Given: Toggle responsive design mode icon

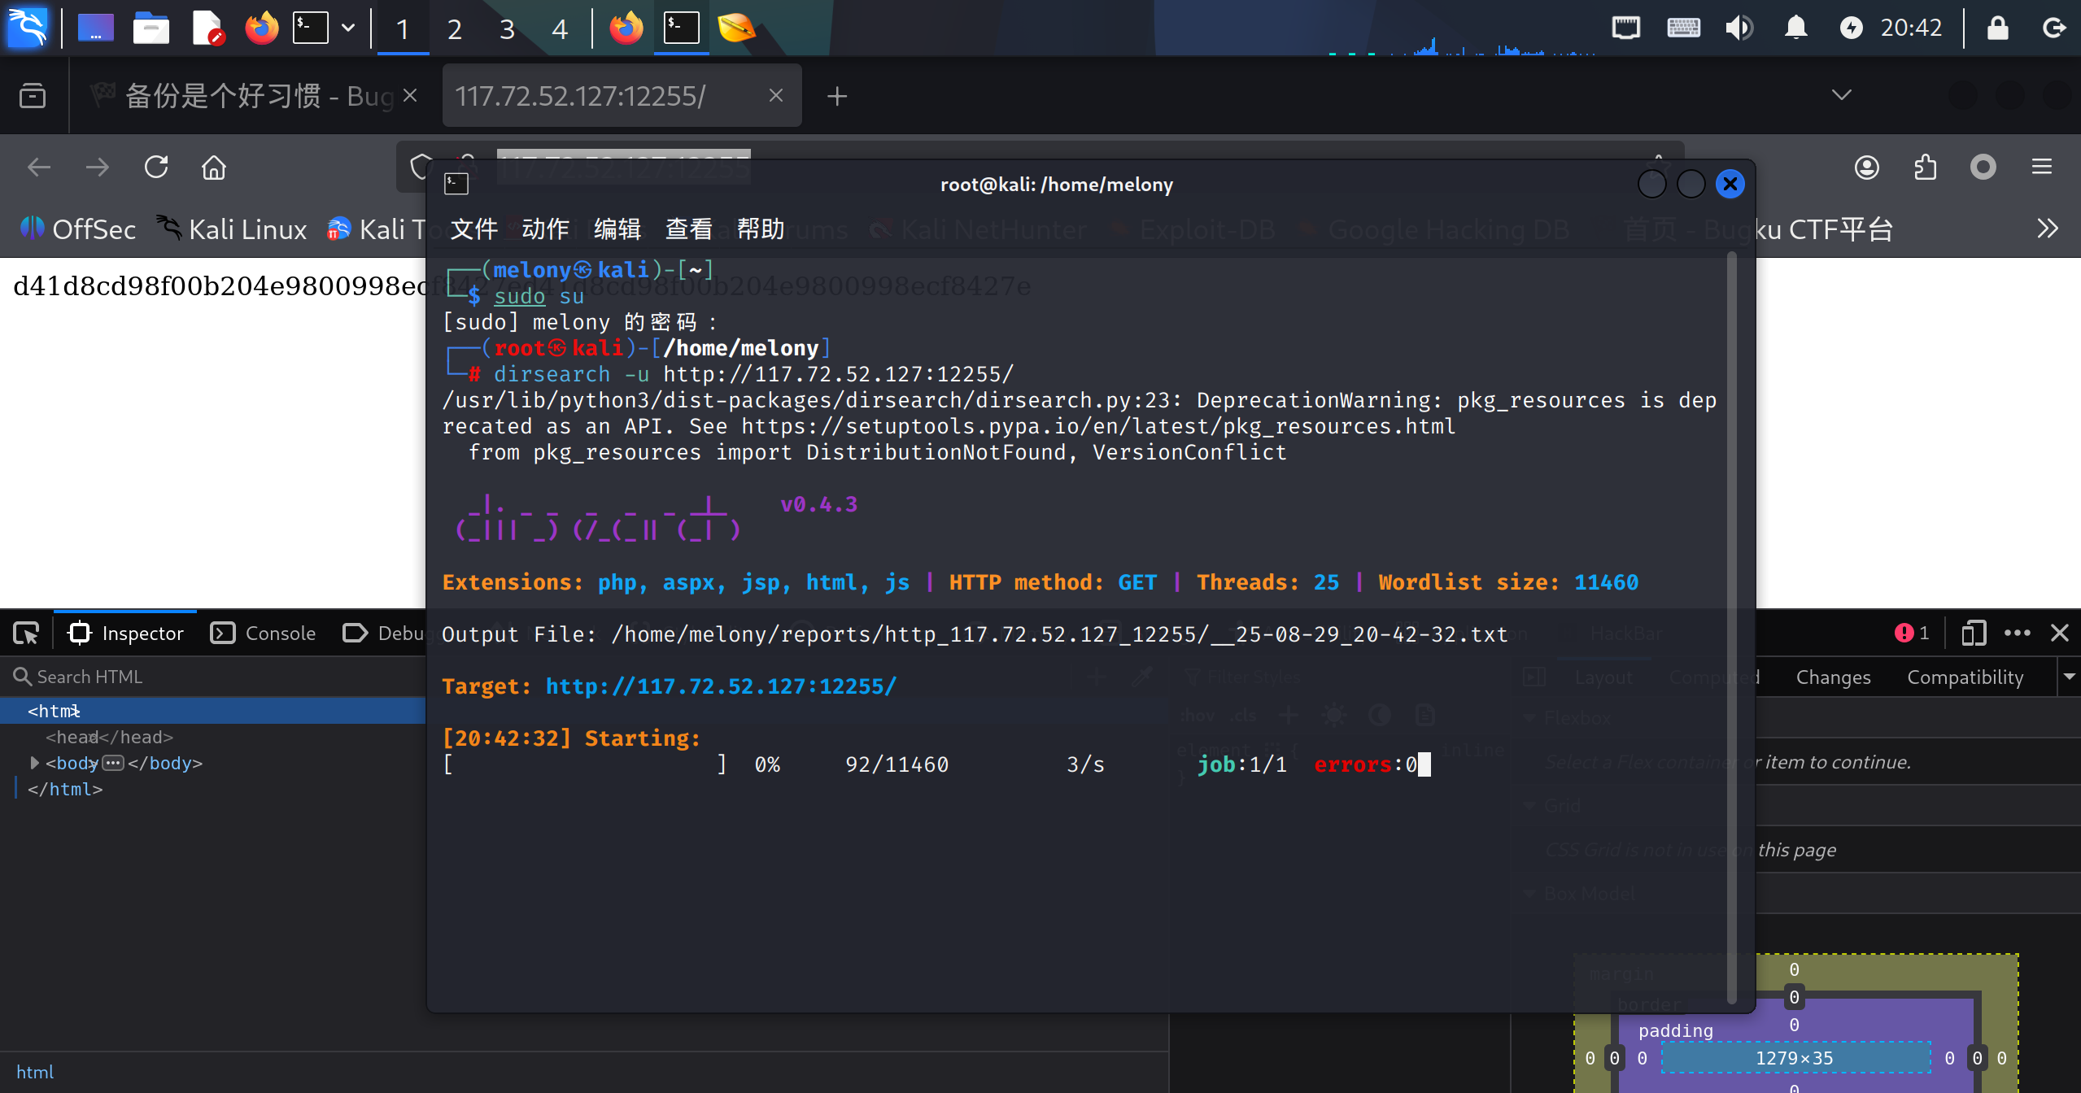Looking at the screenshot, I should 1973,634.
